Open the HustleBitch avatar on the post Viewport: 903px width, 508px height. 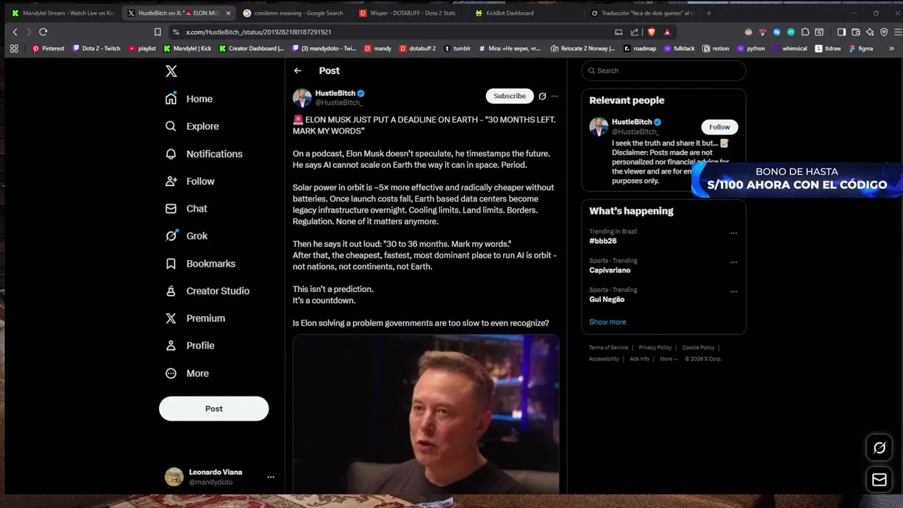point(302,97)
